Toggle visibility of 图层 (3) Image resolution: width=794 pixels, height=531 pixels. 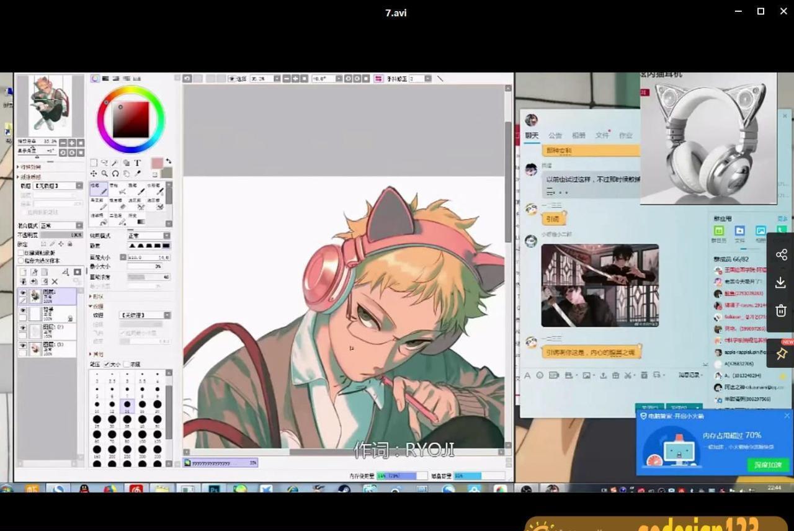[x=23, y=346]
